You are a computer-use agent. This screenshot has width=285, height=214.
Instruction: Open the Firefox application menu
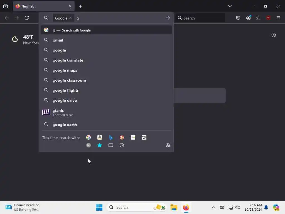coord(278,18)
